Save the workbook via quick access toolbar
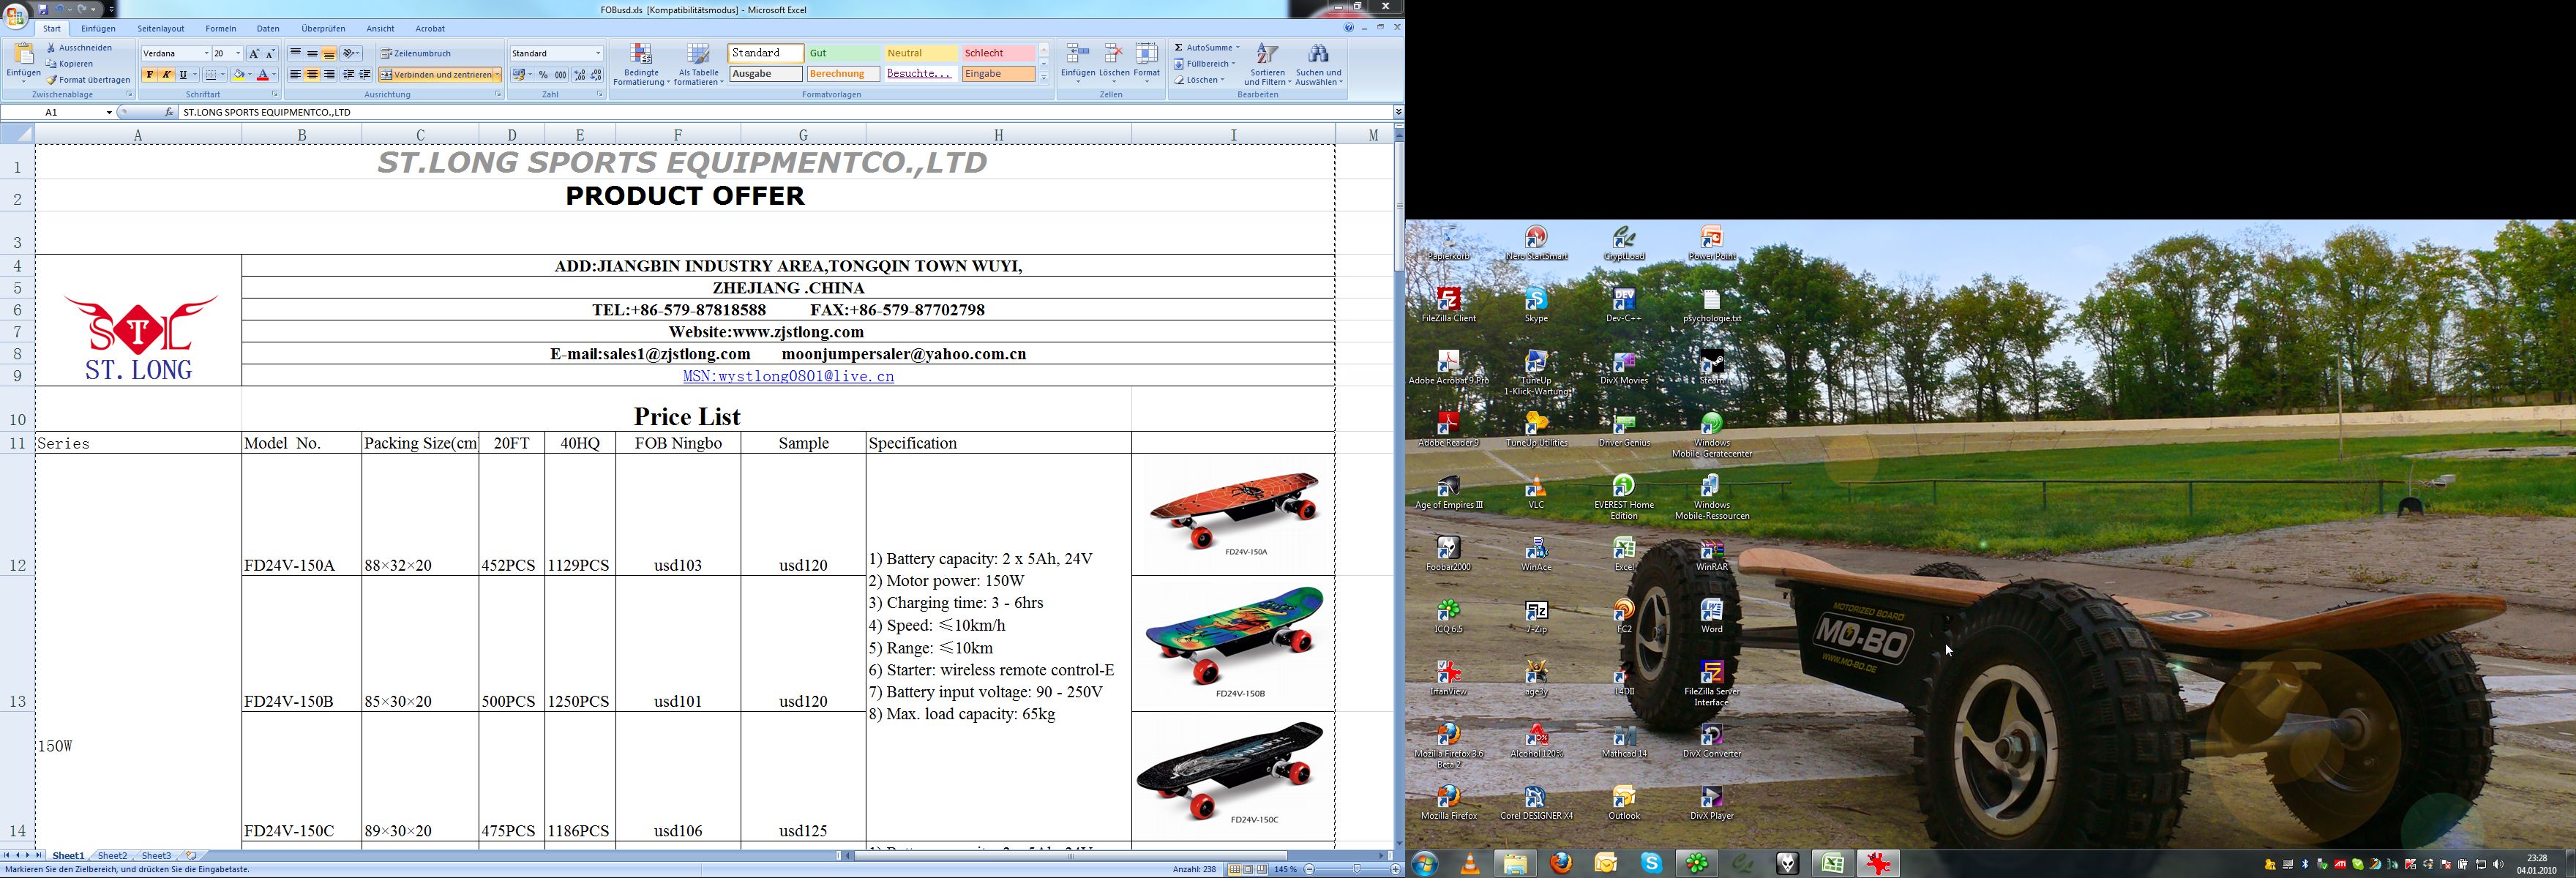This screenshot has height=878, width=2576. pos(42,9)
